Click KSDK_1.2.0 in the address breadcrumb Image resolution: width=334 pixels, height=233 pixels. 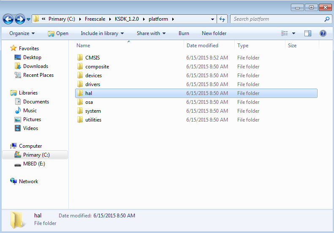click(126, 19)
